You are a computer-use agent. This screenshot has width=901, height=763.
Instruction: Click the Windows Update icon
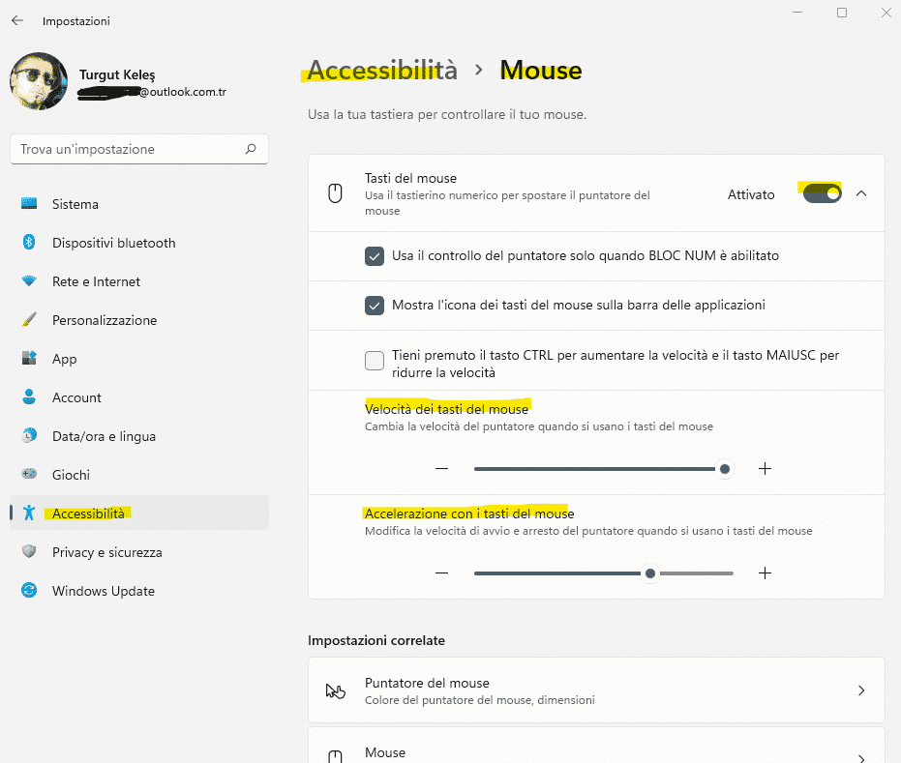click(29, 591)
